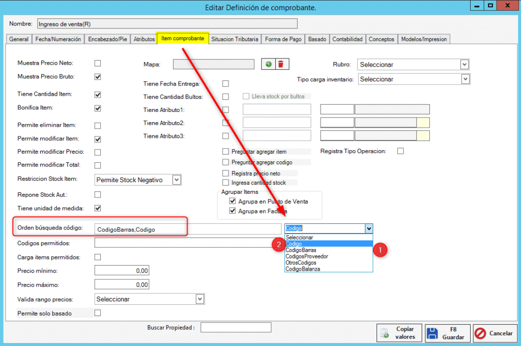Screen dimensions: 521x346
Task: Open Valida rango precios dropdown
Action: coord(200,299)
